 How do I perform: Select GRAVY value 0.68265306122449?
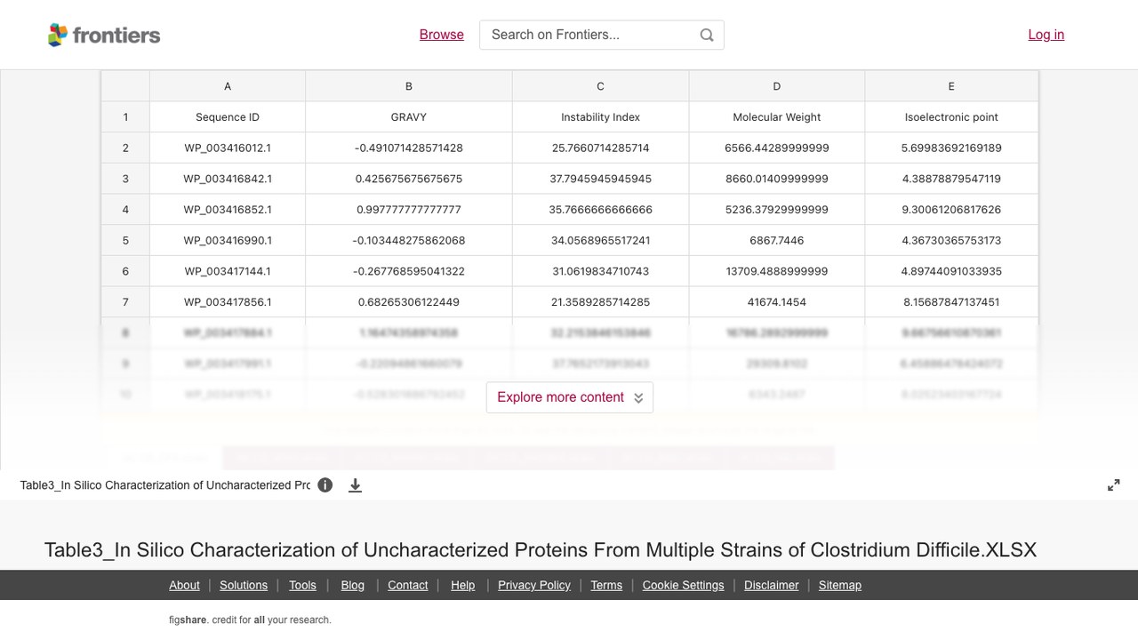409,302
